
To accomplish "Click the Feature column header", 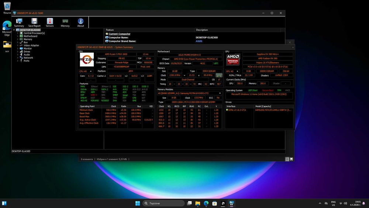I will pos(149,30).
